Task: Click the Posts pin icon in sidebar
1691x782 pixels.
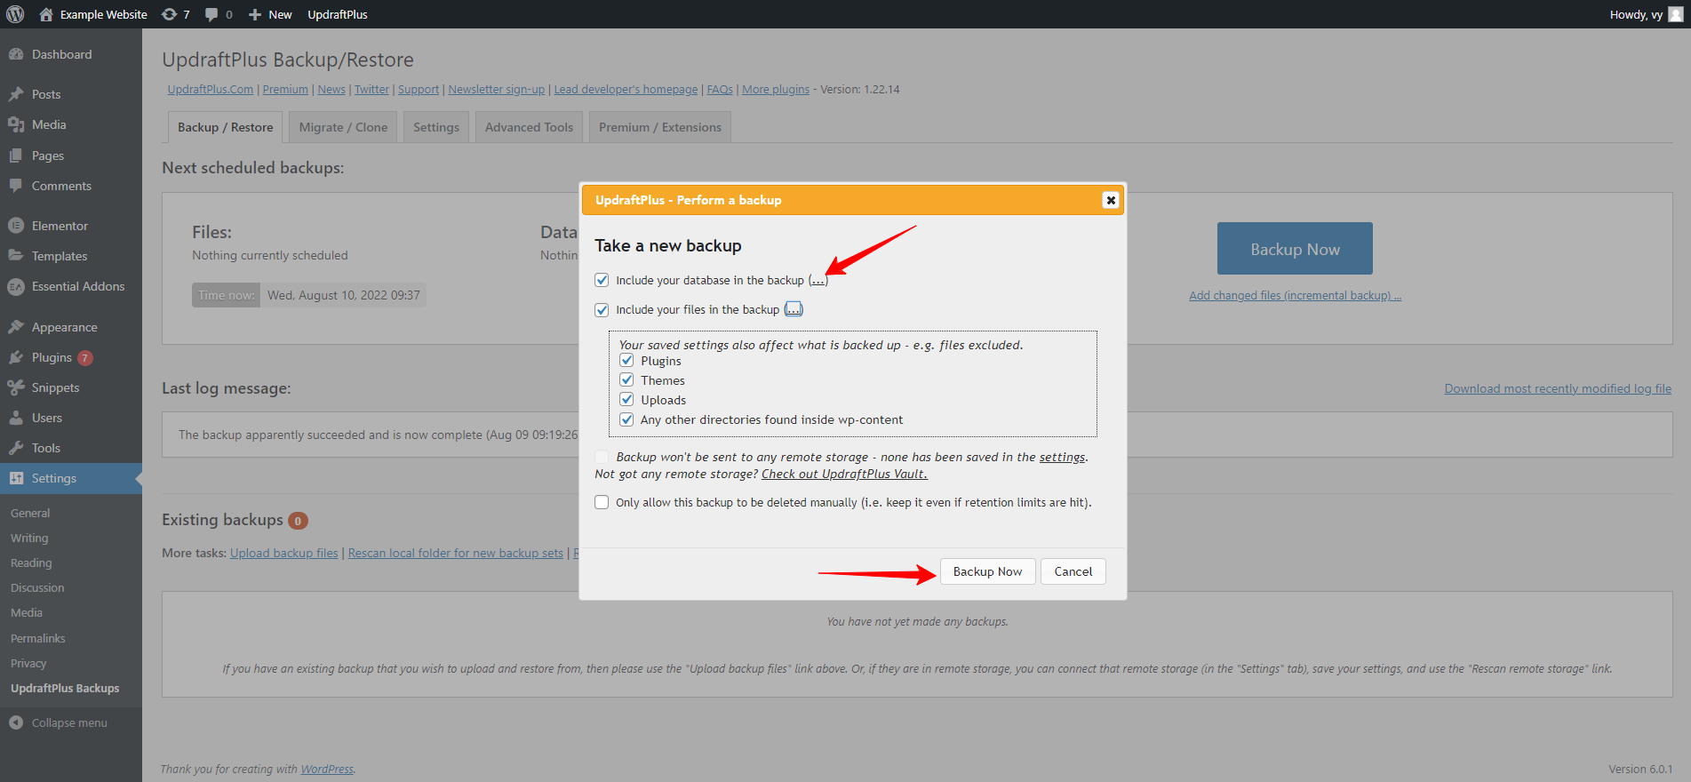Action: click(x=16, y=94)
